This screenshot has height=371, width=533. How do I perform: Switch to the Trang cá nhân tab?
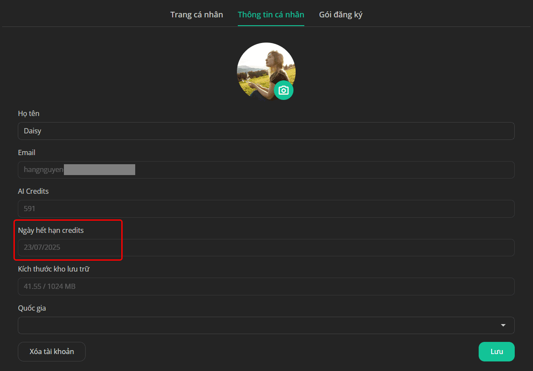197,15
